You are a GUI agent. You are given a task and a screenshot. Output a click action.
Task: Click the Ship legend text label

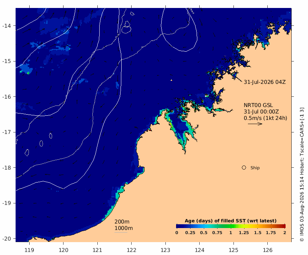tap(255, 168)
